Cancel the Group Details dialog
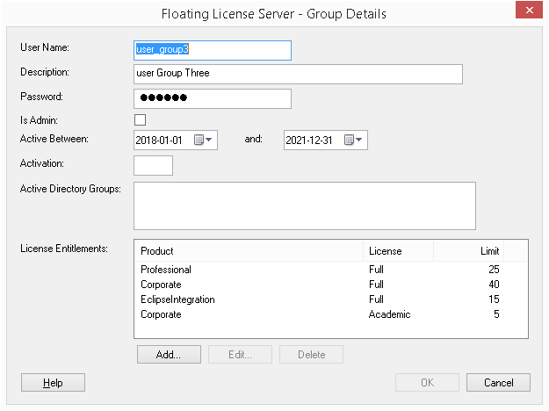The image size is (549, 411). [x=498, y=383]
